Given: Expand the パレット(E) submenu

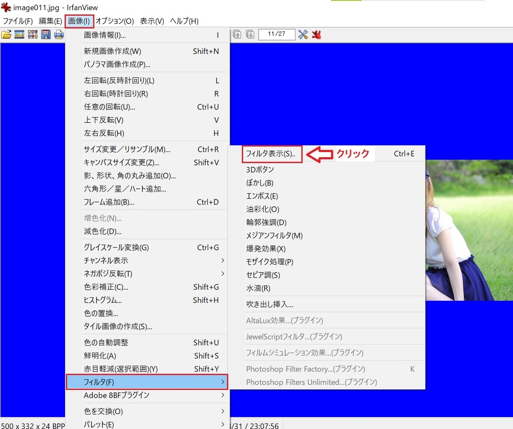Looking at the screenshot, I should coord(98,424).
